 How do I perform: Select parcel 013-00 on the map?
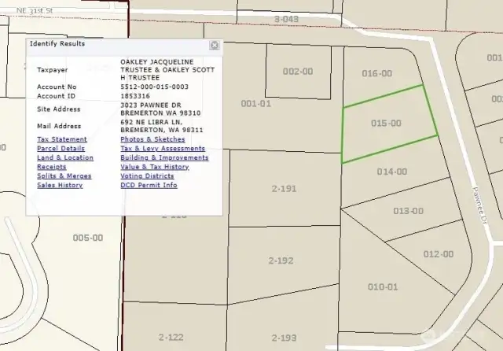tap(409, 211)
